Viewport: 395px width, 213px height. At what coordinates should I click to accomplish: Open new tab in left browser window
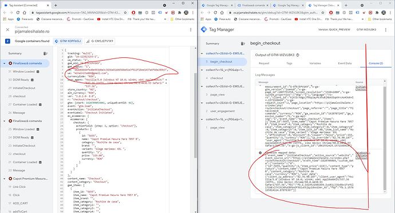(56, 5)
